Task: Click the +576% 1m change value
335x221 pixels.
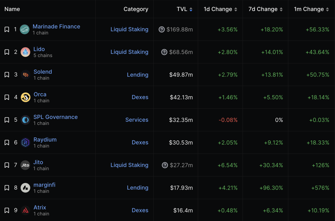Action: click(320, 188)
